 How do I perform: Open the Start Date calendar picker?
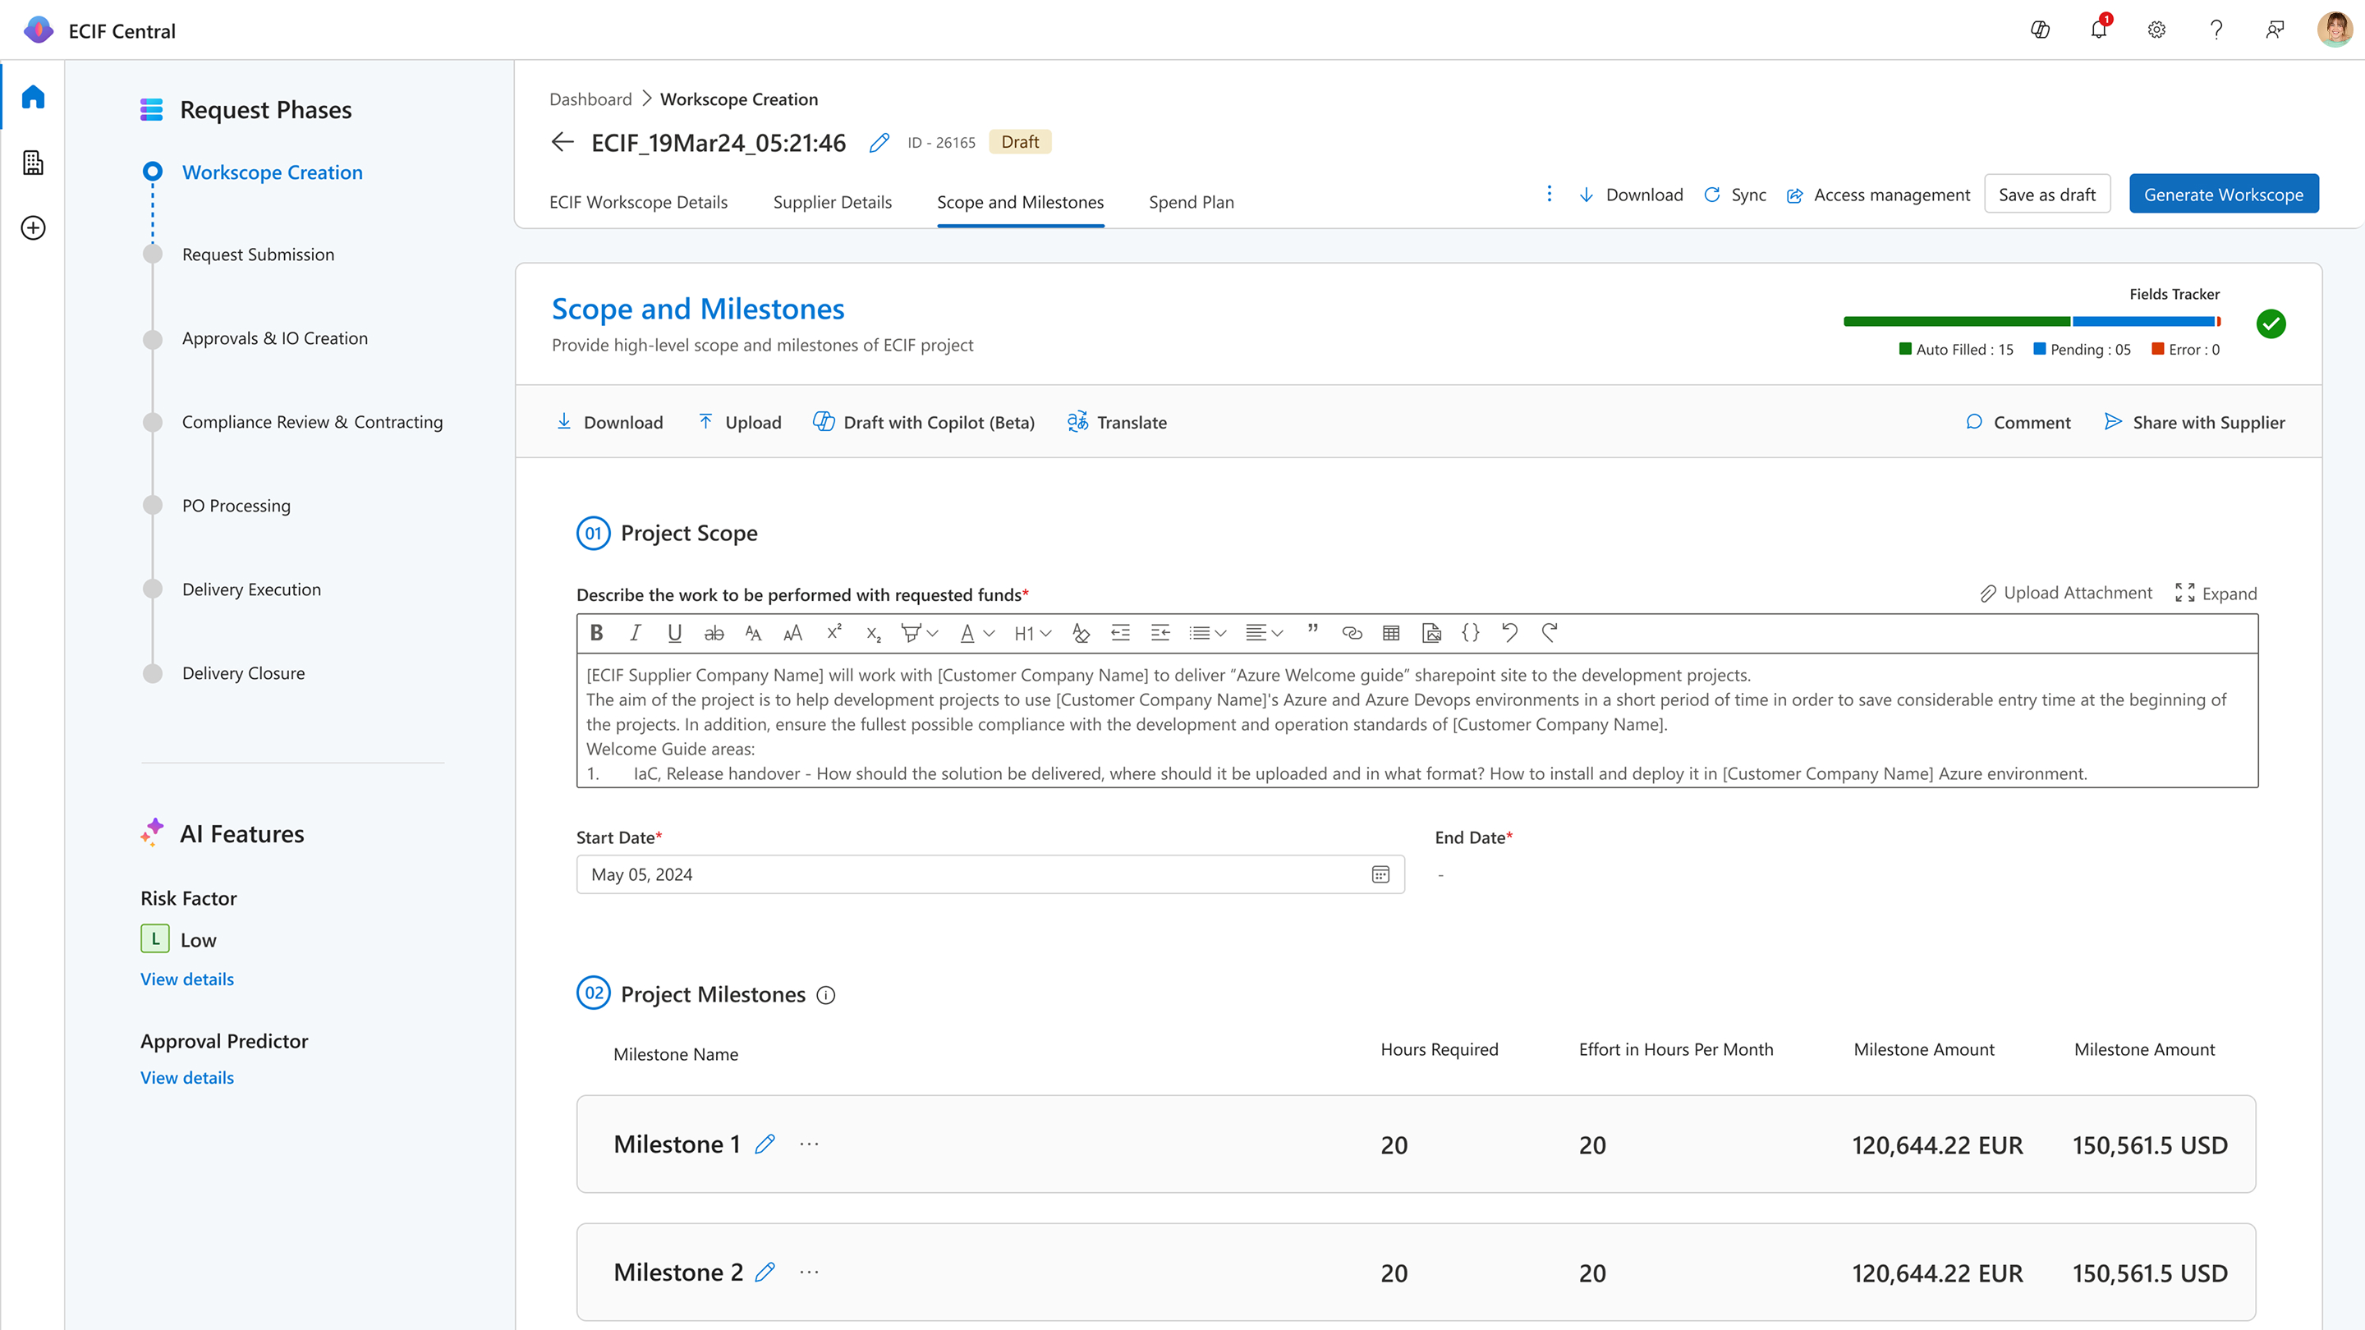coord(1380,874)
